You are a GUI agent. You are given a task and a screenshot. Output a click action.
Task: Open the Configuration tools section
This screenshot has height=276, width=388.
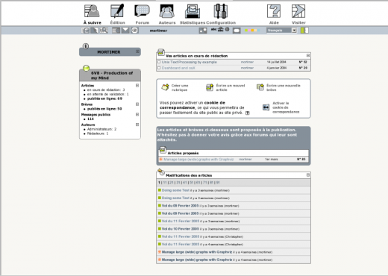pyautogui.click(x=221, y=14)
